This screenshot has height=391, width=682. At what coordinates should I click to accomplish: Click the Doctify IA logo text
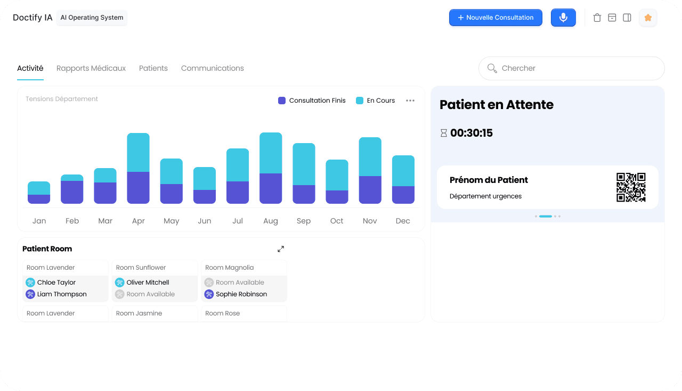pos(33,18)
